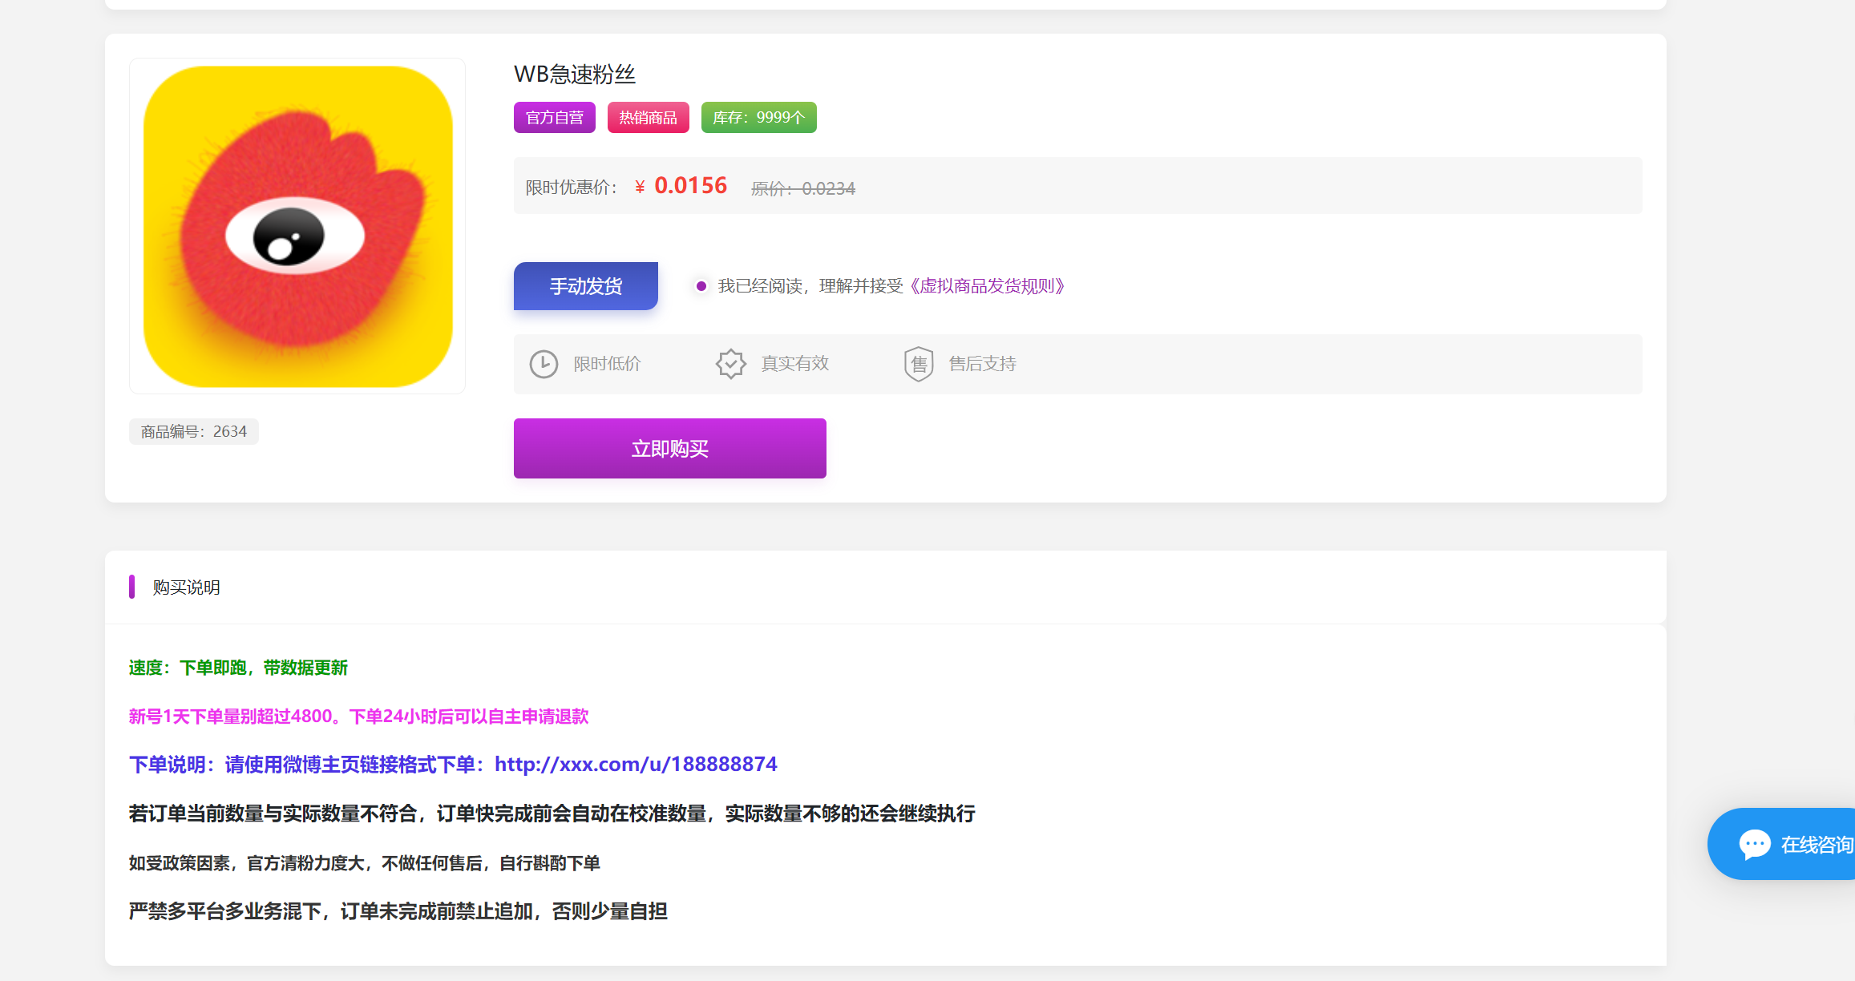1855x981 pixels.
Task: Click the product title WB急速粉丝
Action: coord(575,75)
